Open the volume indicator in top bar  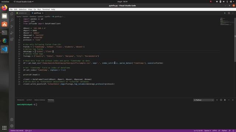pos(224,1)
